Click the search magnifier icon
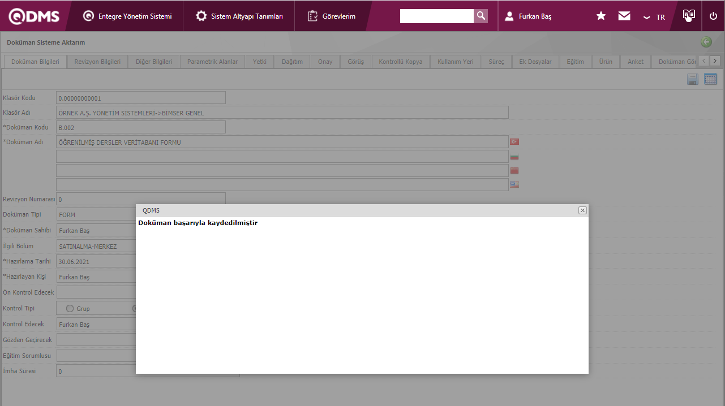Viewport: 725px width, 406px height. (x=481, y=16)
